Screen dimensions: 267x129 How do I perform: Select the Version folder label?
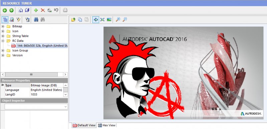[17, 55]
